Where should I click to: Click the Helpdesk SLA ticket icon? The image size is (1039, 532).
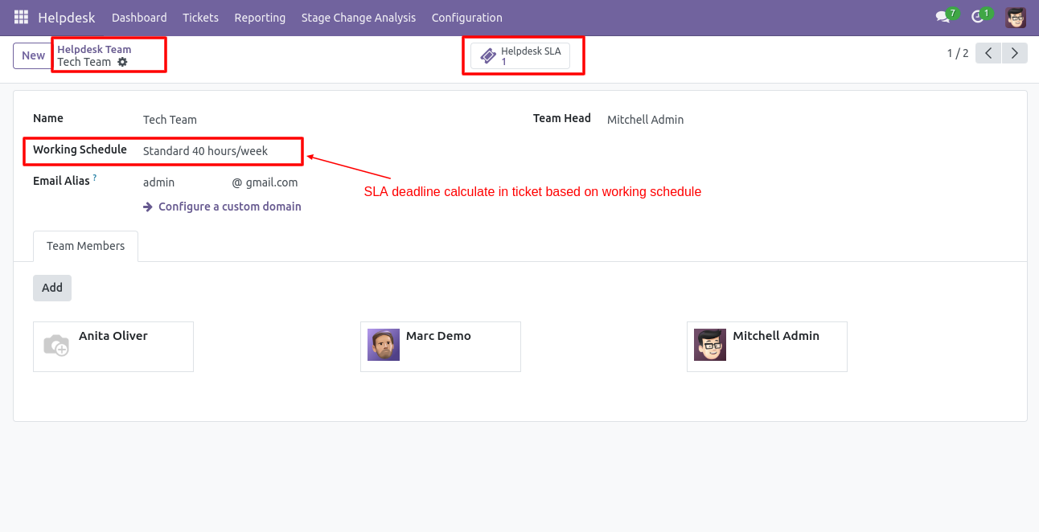[488, 56]
